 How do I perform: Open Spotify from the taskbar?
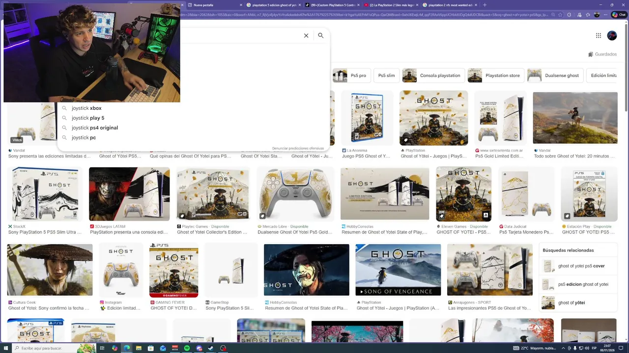pyautogui.click(x=187, y=348)
